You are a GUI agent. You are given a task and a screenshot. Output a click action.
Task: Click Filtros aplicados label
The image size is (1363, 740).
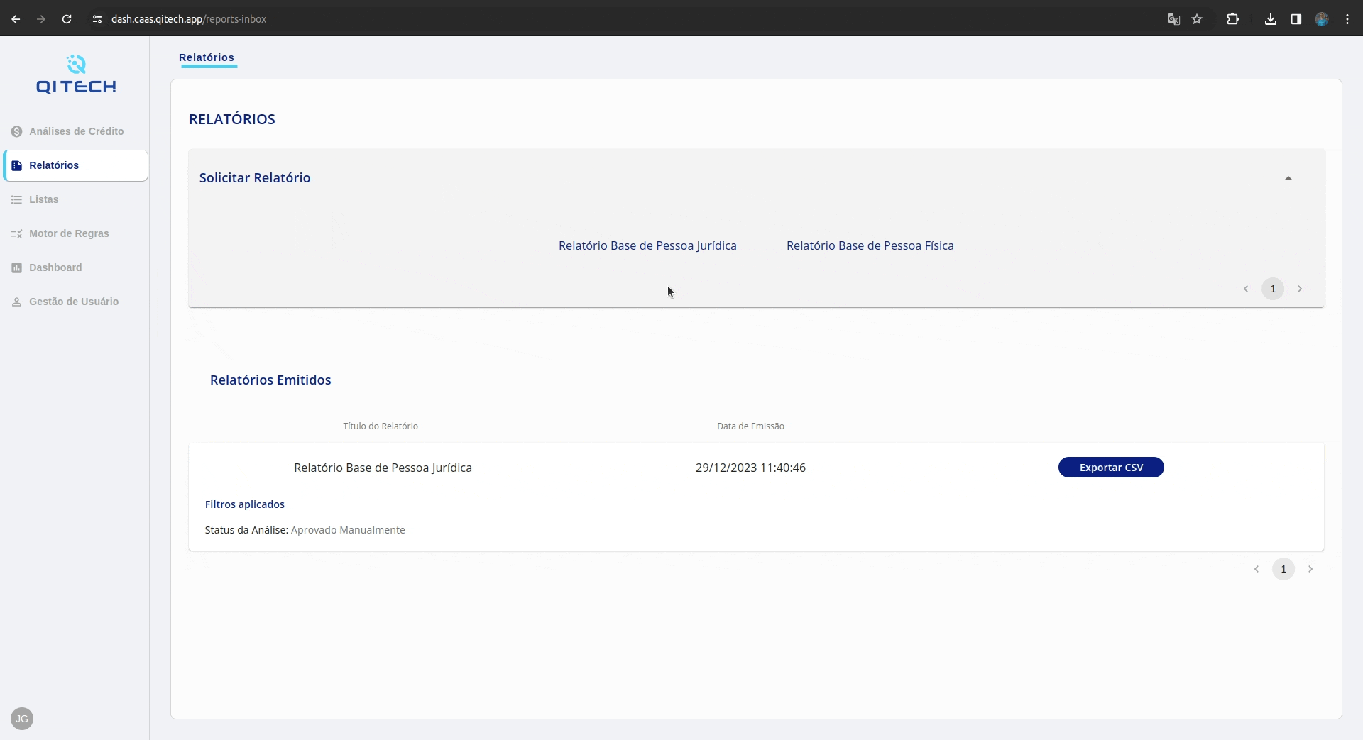[x=245, y=504]
